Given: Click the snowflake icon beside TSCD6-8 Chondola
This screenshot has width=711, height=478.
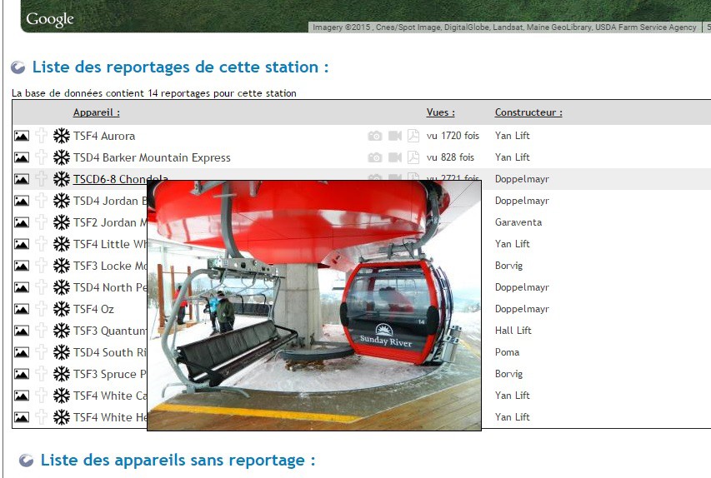Looking at the screenshot, I should tap(61, 179).
